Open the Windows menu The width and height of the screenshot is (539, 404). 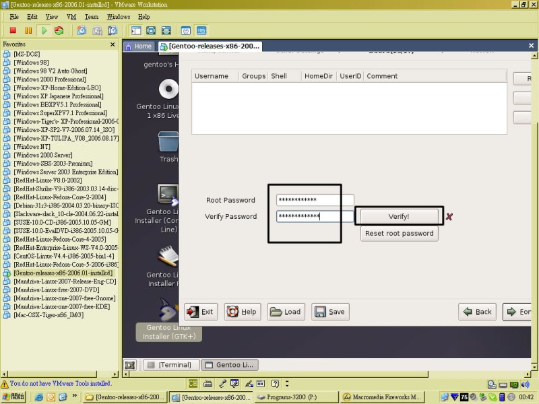coord(119,17)
